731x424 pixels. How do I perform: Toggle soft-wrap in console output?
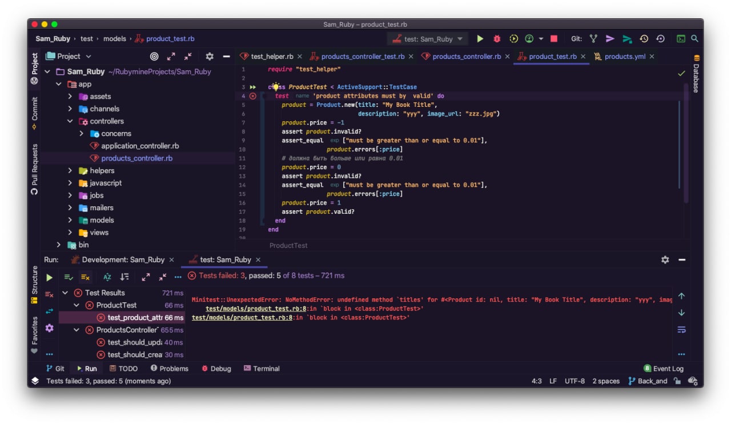tap(681, 330)
